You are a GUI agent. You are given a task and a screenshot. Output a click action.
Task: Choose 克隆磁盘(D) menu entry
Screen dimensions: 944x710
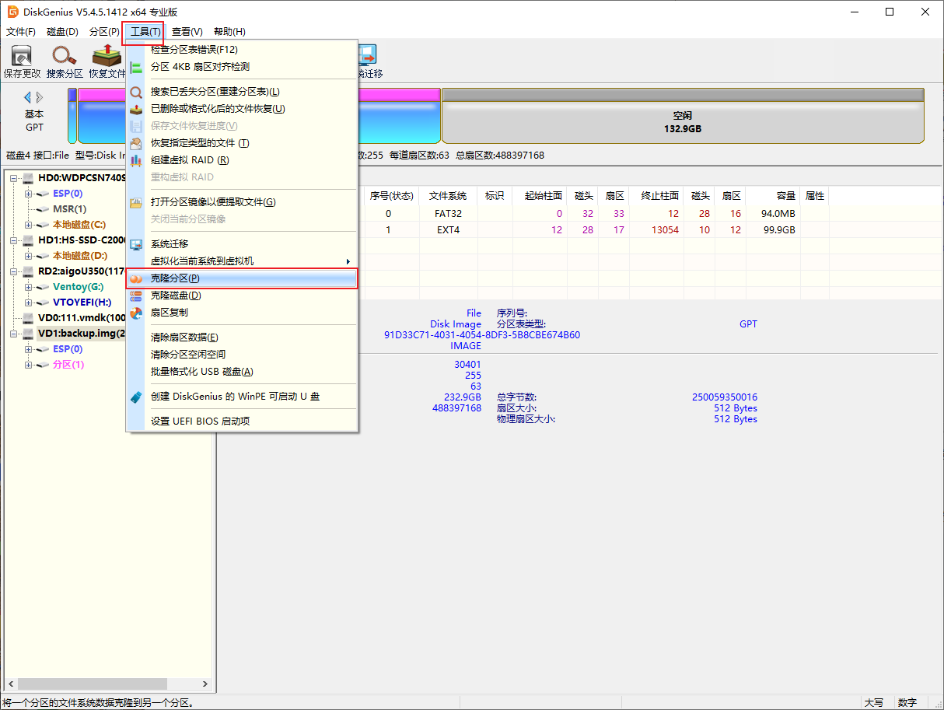coord(242,296)
